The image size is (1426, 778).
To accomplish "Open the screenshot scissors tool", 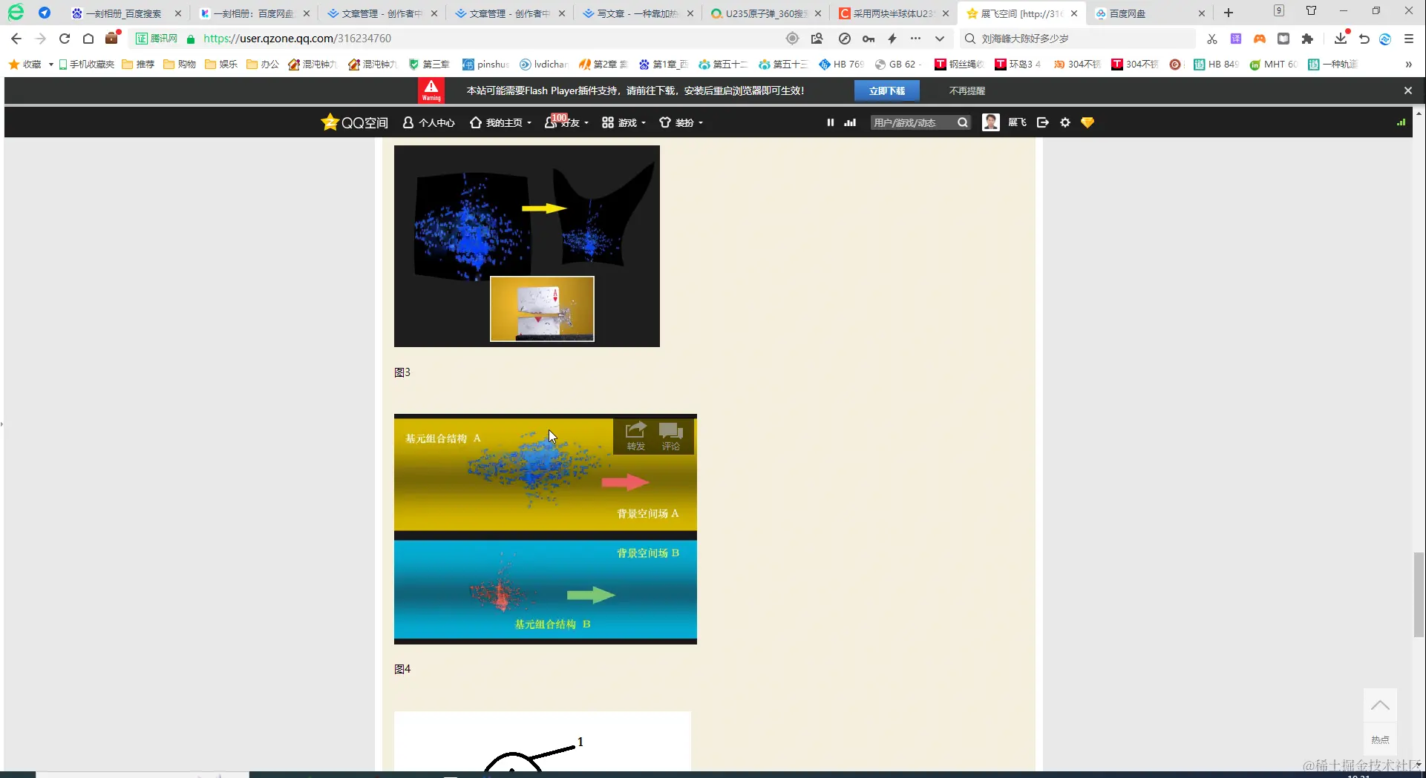I will coord(1212,39).
